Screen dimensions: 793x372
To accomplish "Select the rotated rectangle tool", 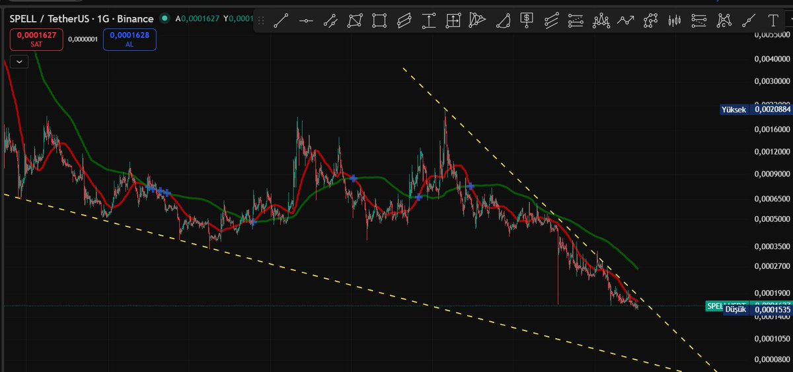I will click(355, 20).
